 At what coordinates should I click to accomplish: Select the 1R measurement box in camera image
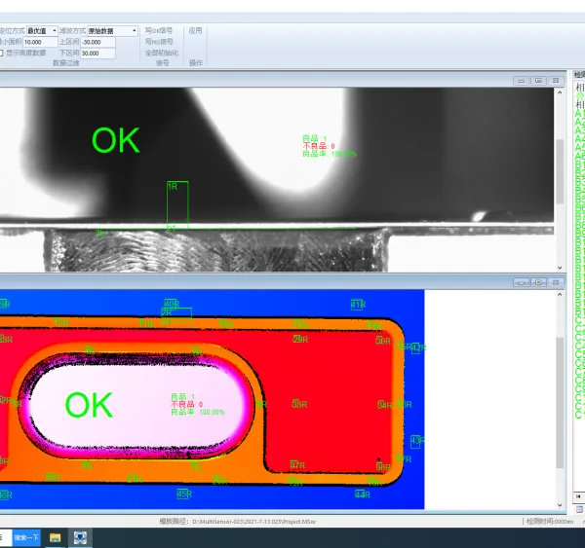point(177,204)
